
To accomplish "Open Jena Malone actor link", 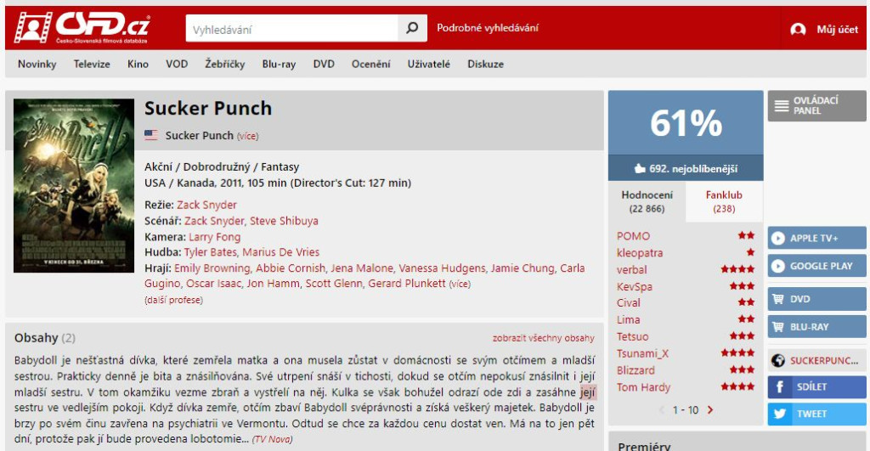I will coord(362,268).
